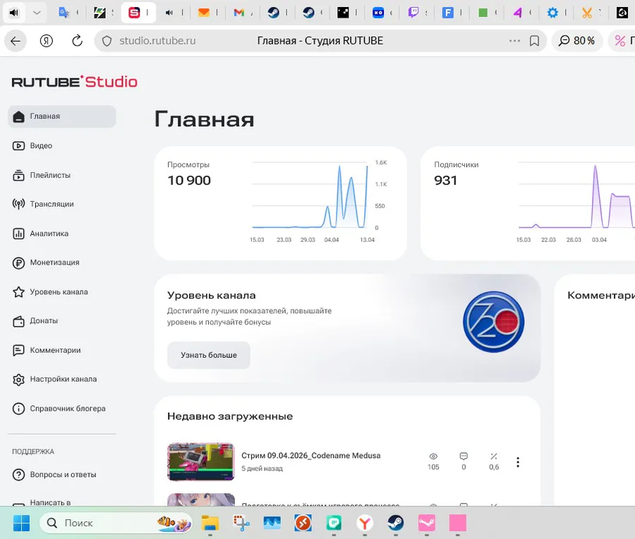
Task: Click the Подписчики 931 card
Action: tap(528, 203)
